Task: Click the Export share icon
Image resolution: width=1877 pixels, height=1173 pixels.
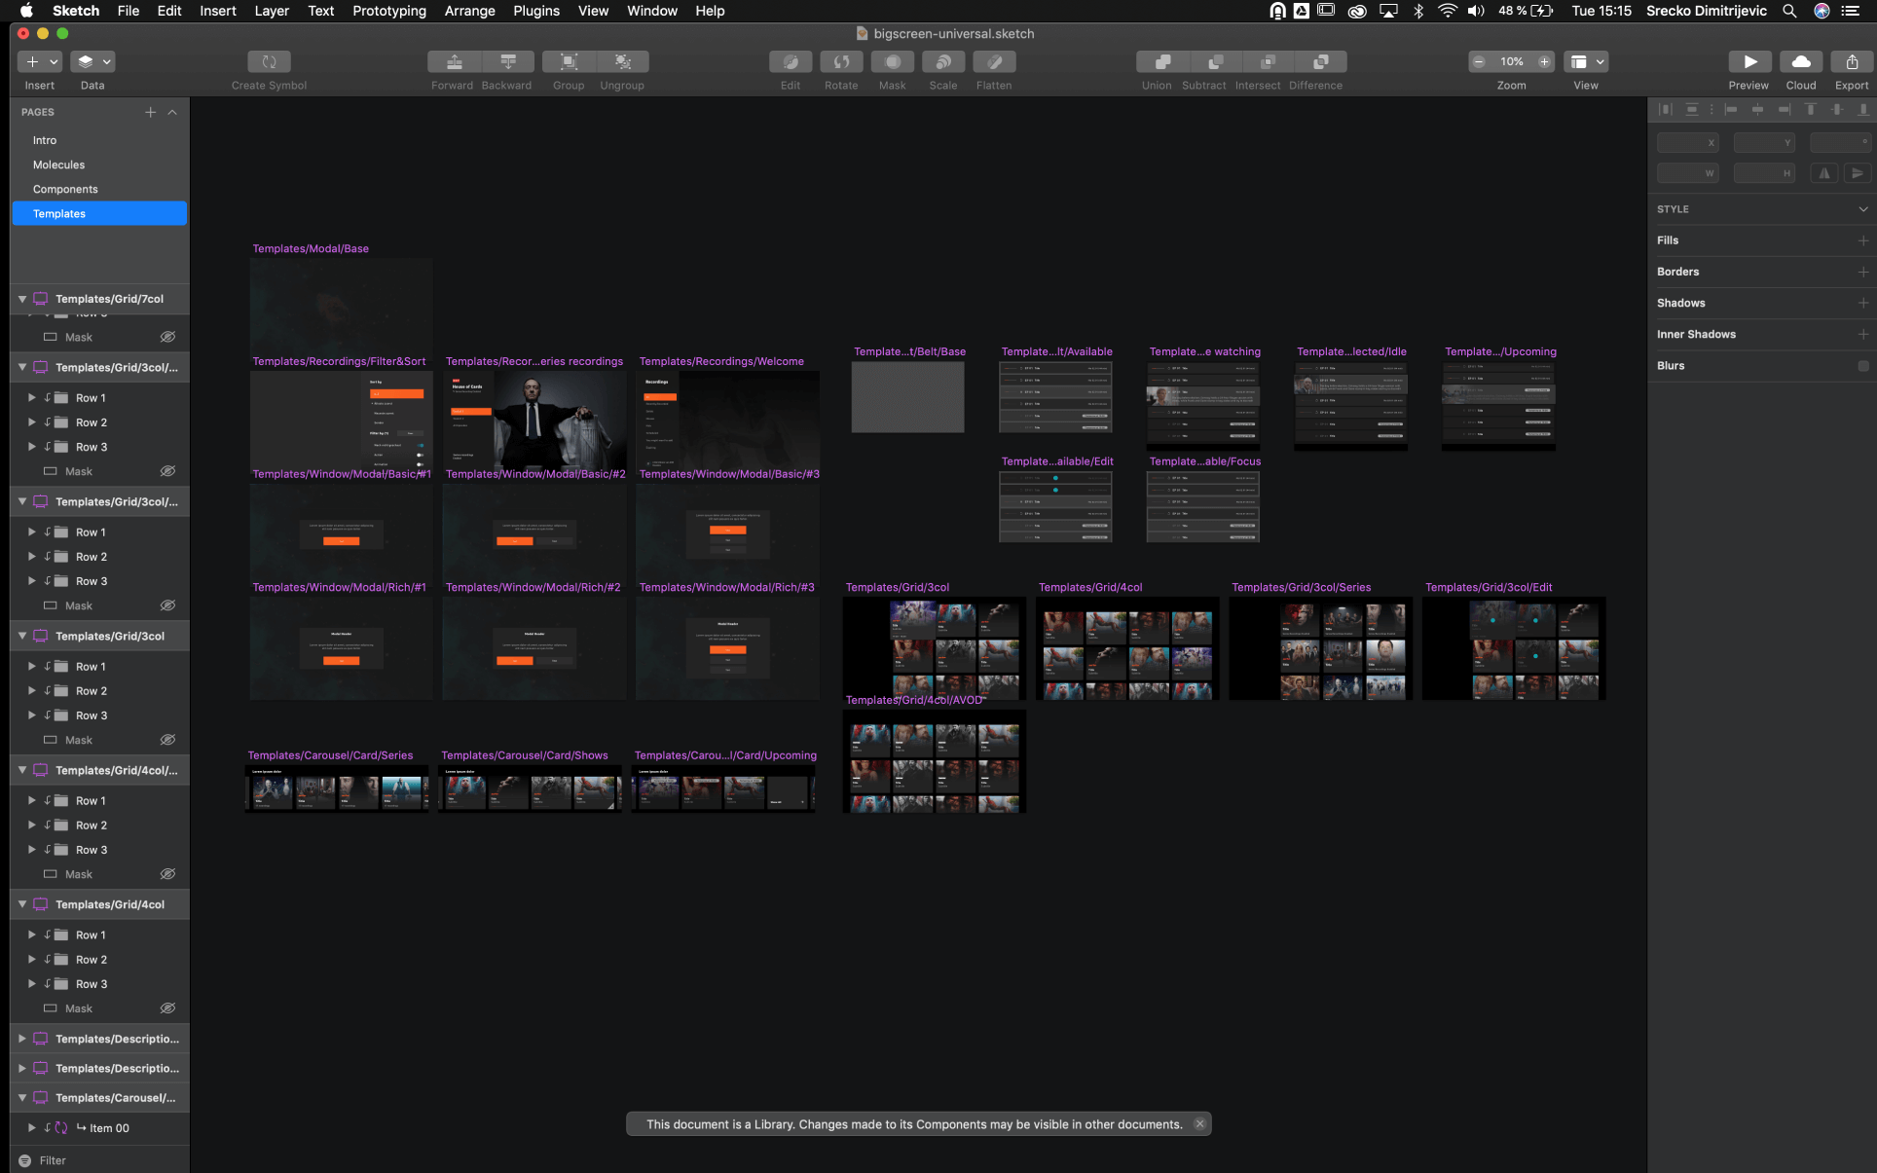Action: [1851, 61]
